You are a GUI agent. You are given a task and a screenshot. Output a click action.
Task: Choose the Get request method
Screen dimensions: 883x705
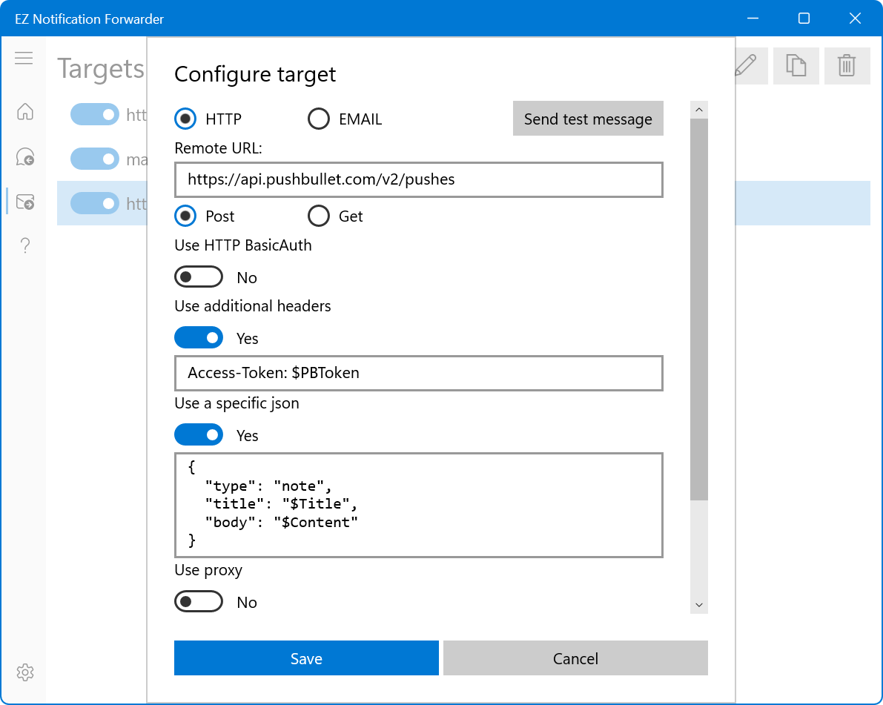tap(319, 216)
